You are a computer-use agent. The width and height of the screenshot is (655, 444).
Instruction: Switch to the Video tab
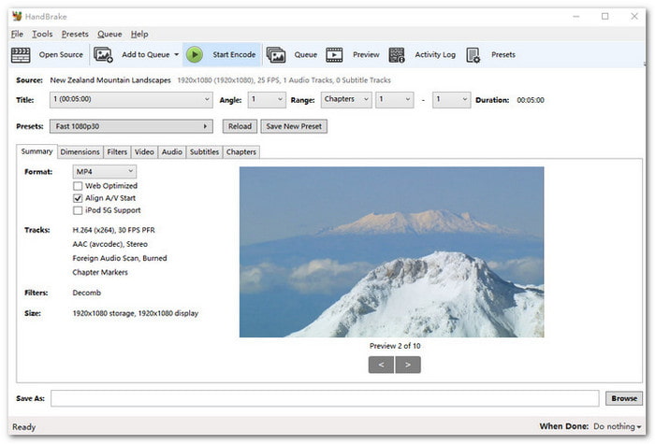[x=144, y=151]
